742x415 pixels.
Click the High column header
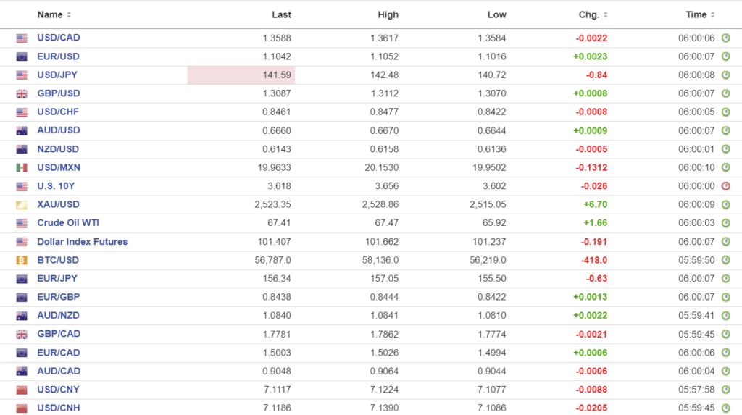[x=388, y=14]
